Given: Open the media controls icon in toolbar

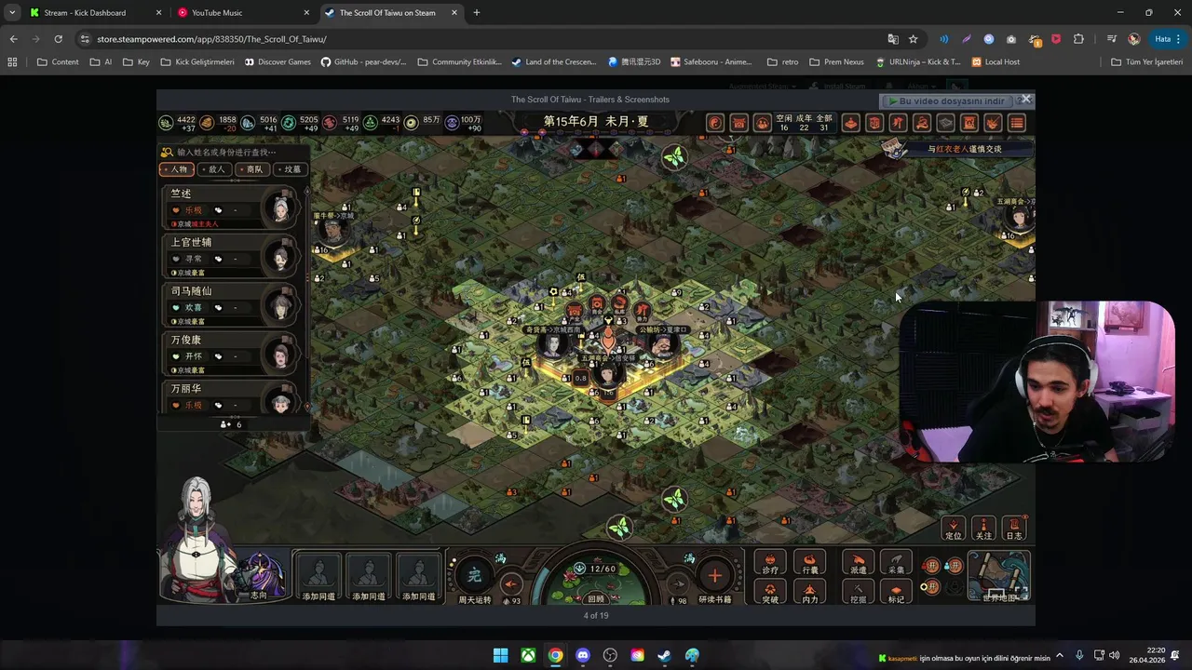Looking at the screenshot, I should (x=1112, y=39).
